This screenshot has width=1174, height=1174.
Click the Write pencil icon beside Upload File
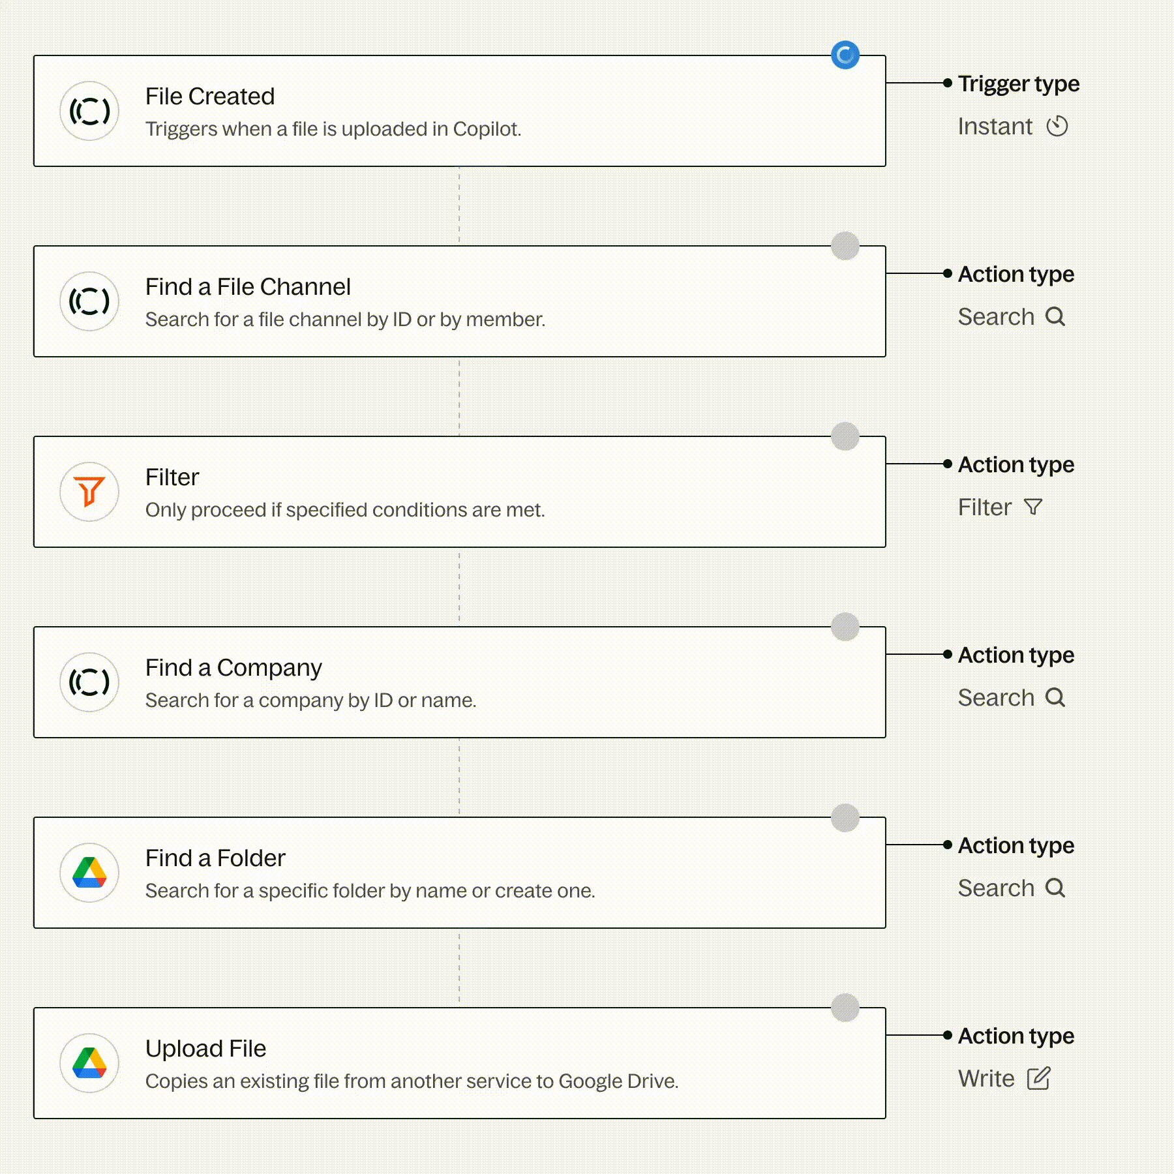tap(1038, 1078)
